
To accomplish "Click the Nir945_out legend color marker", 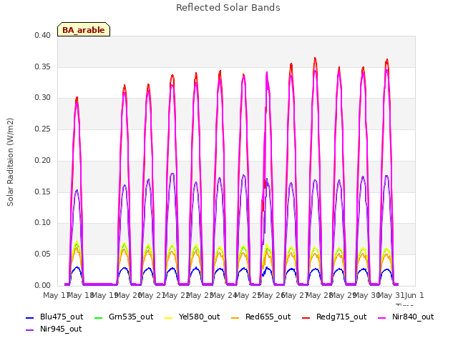I will click(30, 330).
